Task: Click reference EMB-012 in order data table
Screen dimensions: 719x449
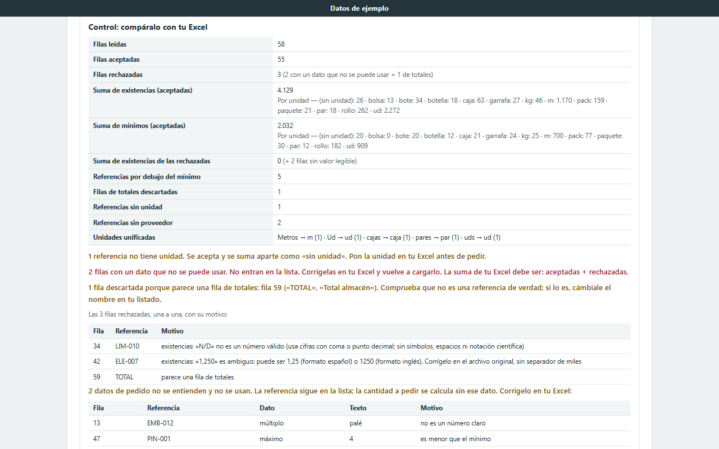Action: (160, 423)
